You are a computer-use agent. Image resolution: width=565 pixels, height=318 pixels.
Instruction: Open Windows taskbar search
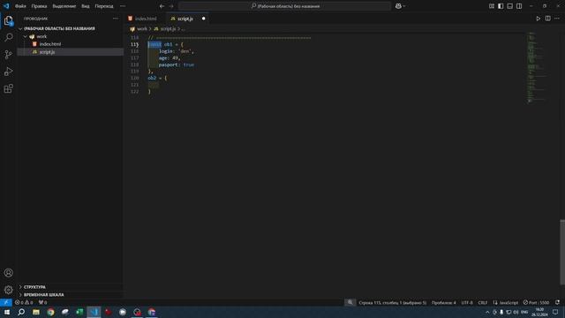pyautogui.click(x=21, y=312)
